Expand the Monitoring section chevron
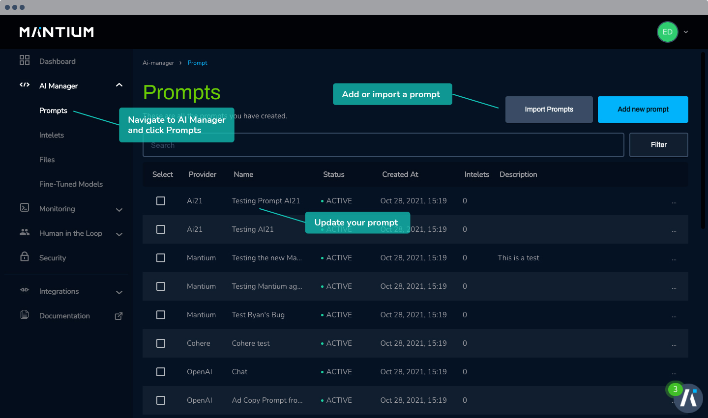Viewport: 708px width, 418px height. coord(119,210)
